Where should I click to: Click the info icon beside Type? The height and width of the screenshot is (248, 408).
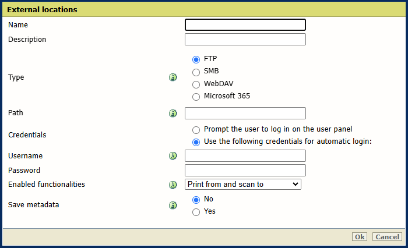[173, 77]
